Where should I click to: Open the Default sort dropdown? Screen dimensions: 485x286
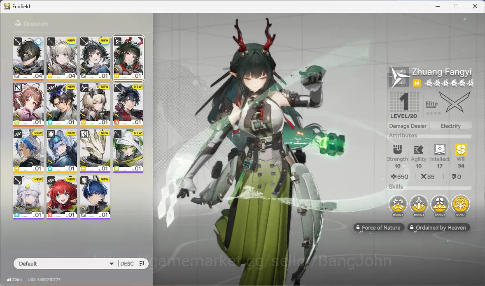(x=65, y=264)
